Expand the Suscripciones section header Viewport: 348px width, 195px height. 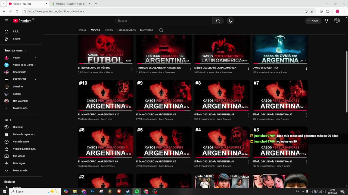coord(15,50)
